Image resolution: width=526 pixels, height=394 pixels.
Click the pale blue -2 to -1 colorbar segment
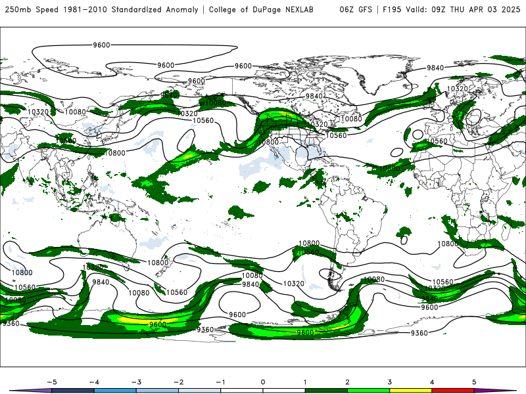(x=200, y=391)
